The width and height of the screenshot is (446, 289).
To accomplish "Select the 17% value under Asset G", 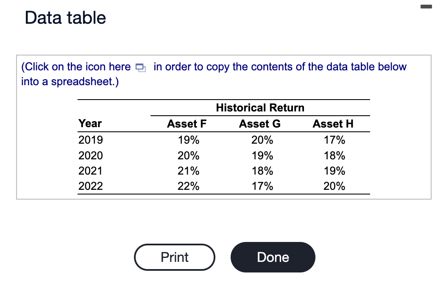I will 261,186.
